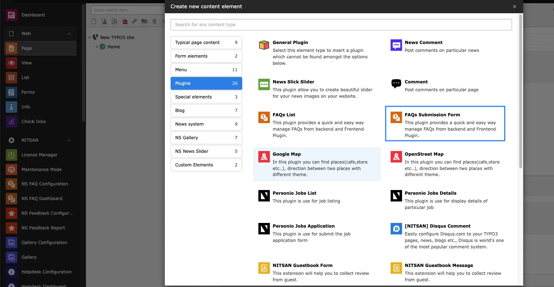
Task: Open the View module
Action: (40, 63)
